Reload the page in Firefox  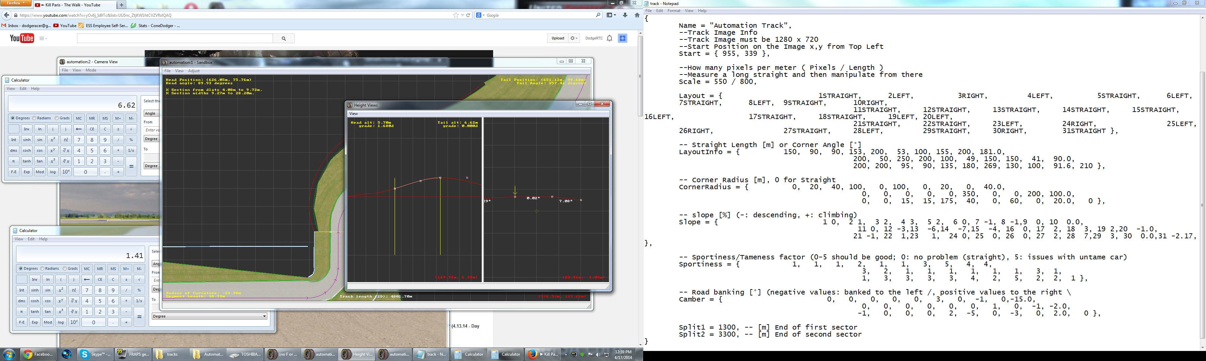(468, 15)
